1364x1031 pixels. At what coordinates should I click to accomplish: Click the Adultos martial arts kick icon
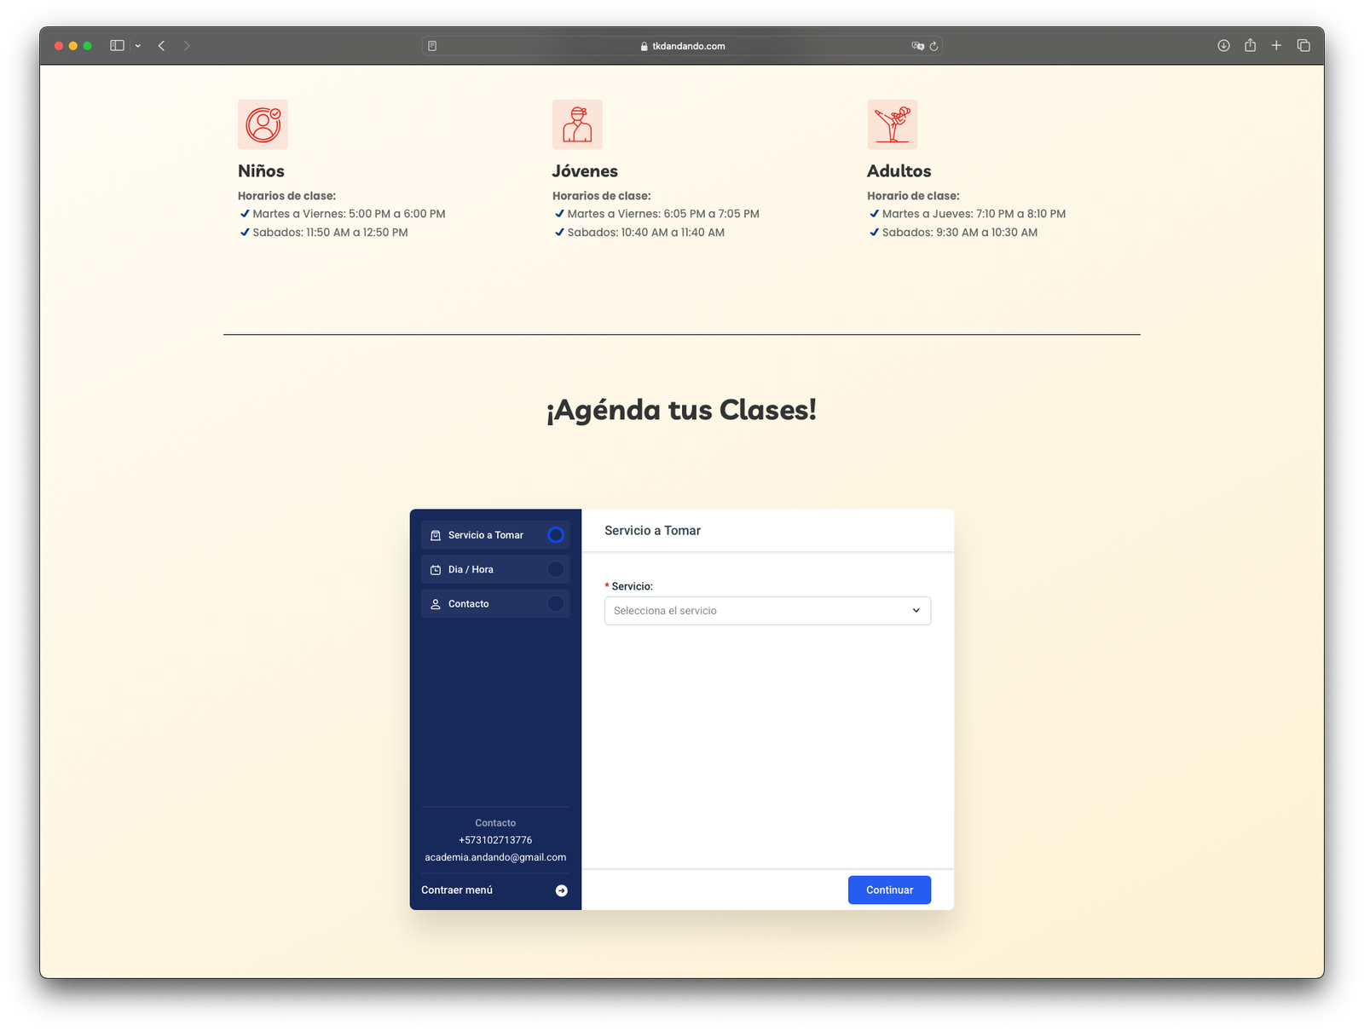coord(892,124)
